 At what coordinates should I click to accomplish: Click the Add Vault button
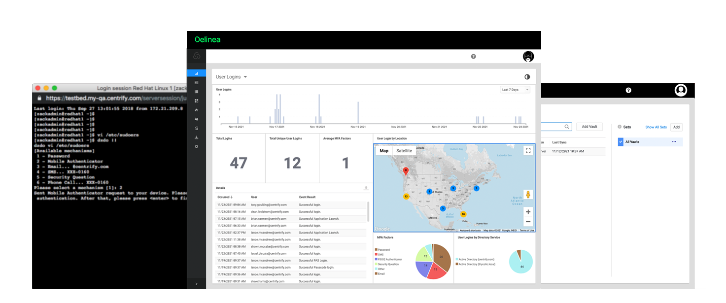(589, 126)
